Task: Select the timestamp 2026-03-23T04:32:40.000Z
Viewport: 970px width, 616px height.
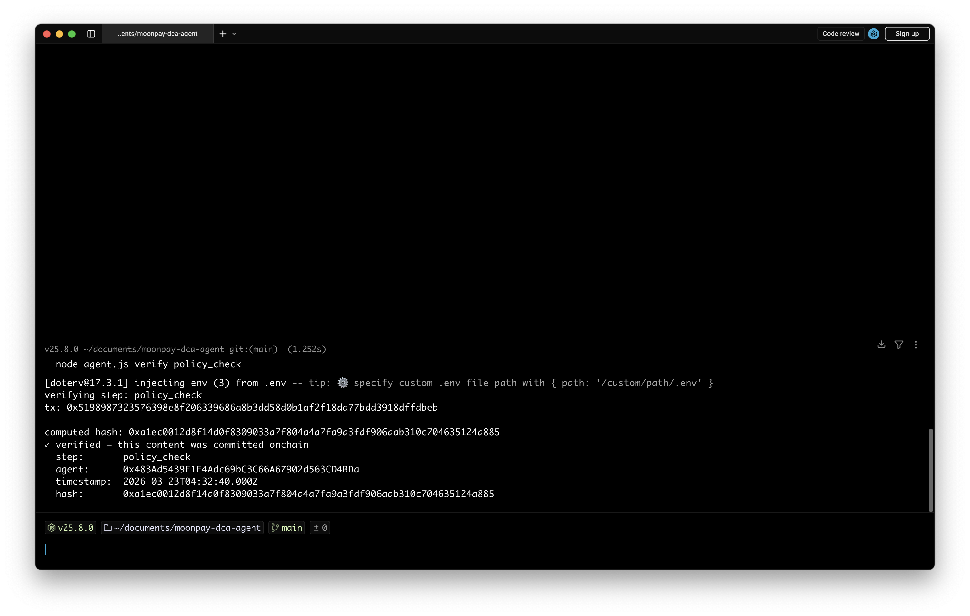Action: point(190,481)
